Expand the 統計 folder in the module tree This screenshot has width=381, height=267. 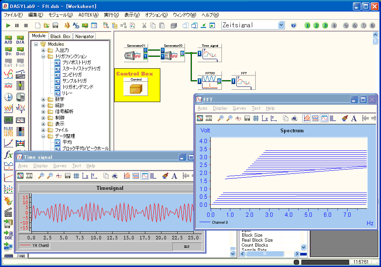[43, 105]
